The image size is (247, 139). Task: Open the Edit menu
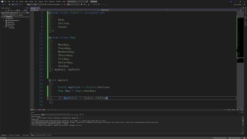[x=9, y=2]
